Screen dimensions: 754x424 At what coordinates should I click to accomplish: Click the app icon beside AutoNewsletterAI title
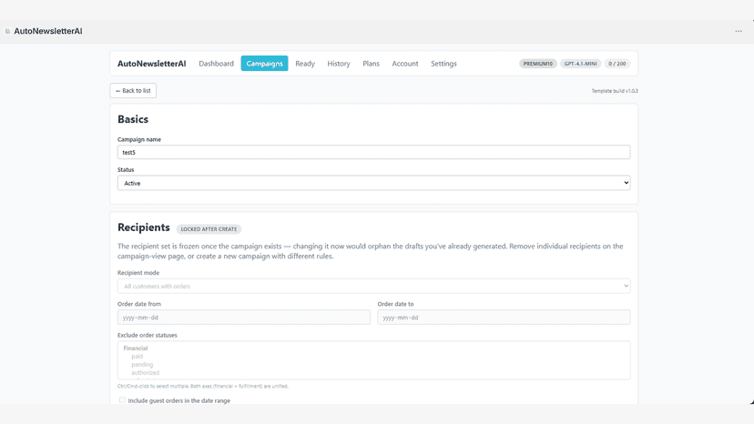point(7,31)
